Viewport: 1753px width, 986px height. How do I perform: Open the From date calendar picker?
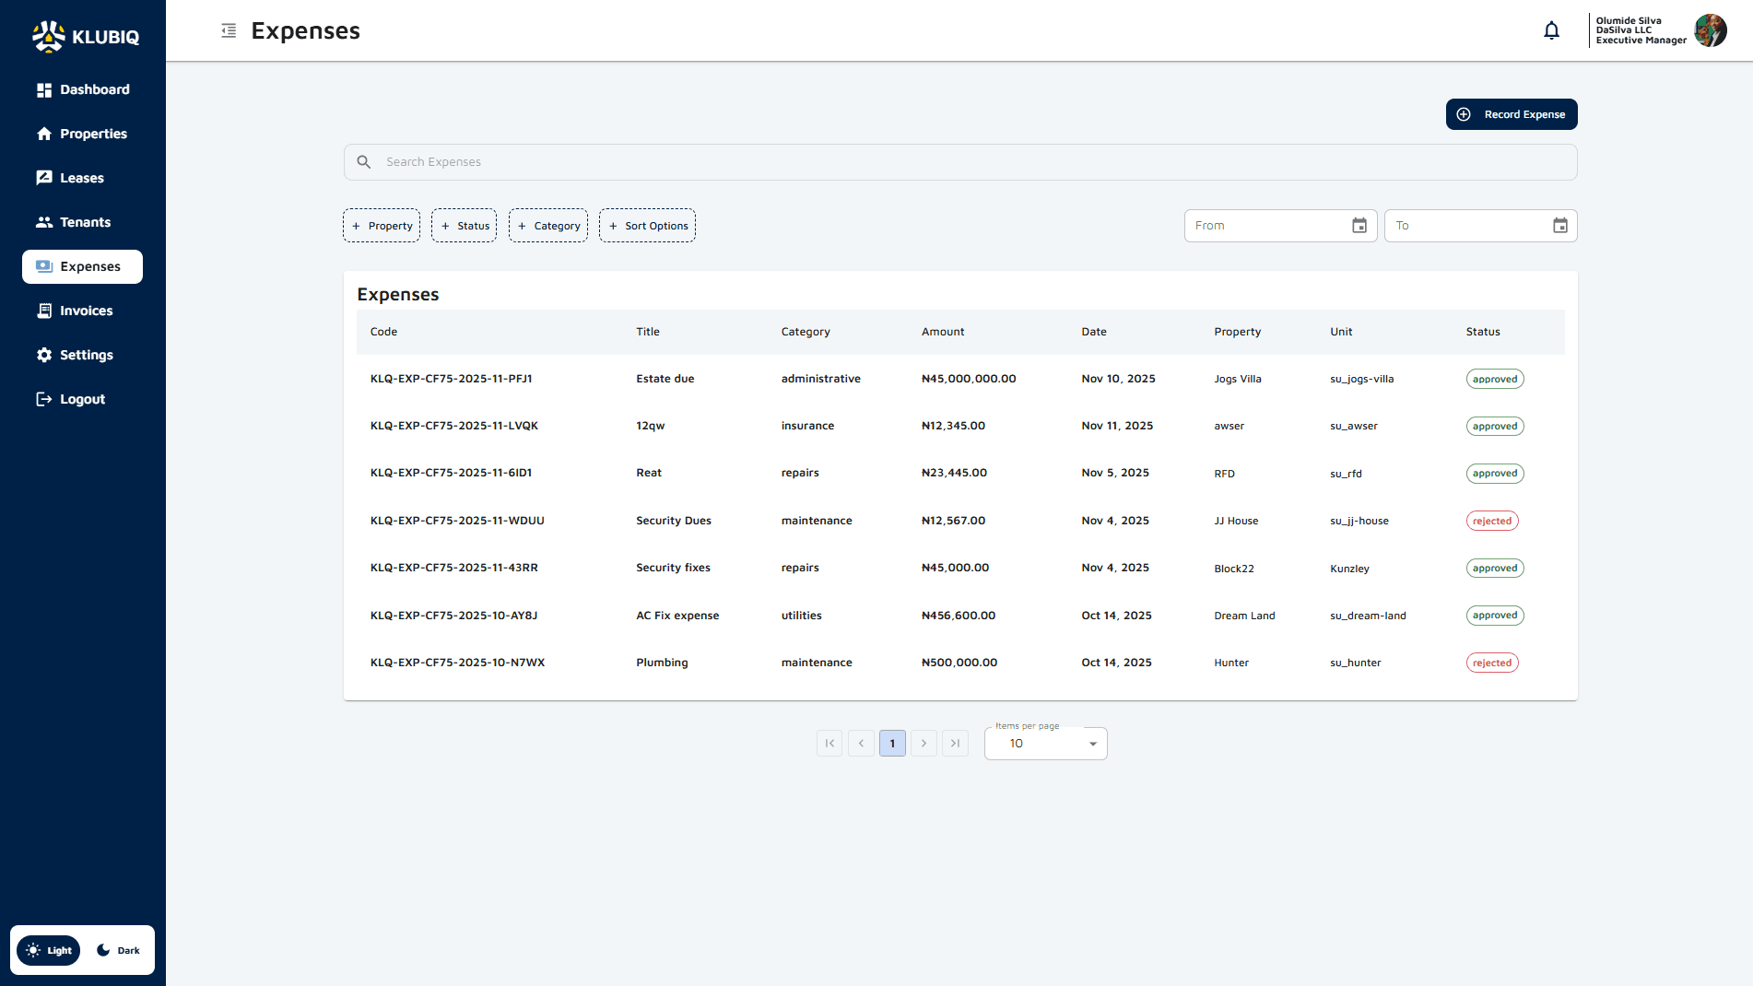(1359, 225)
